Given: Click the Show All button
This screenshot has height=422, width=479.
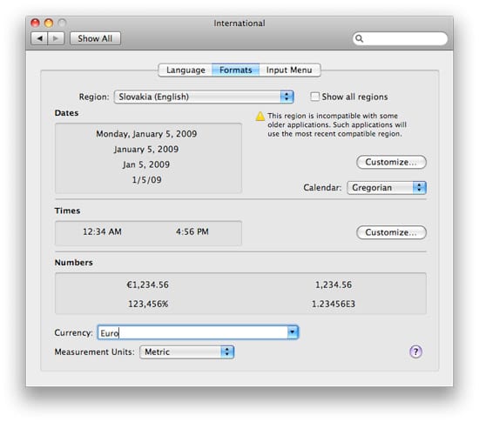Looking at the screenshot, I should (x=95, y=38).
